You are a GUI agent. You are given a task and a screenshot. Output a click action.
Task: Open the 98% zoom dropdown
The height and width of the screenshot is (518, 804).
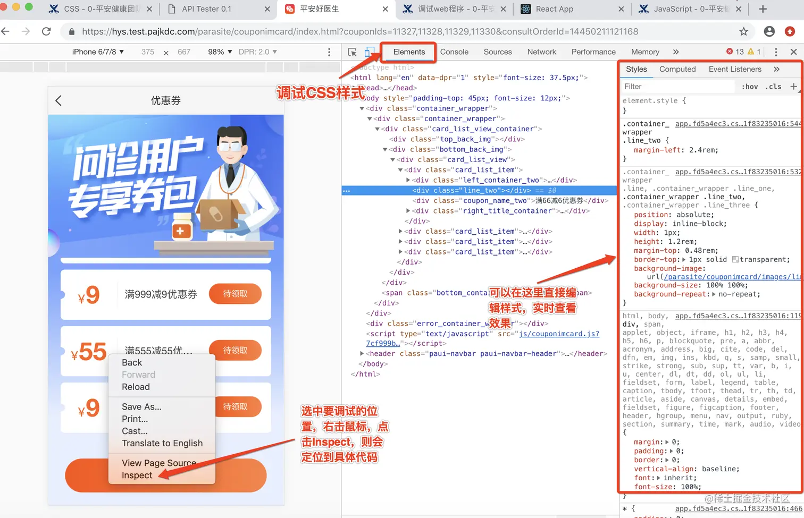tap(220, 52)
